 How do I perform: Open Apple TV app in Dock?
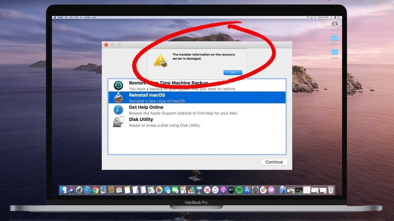[x=231, y=190]
